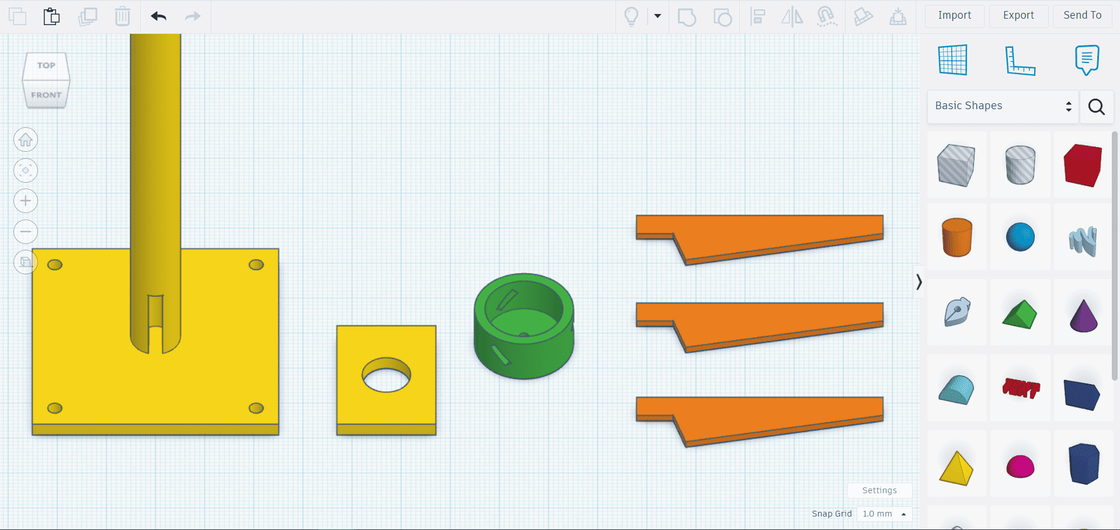Open the Notes tool
This screenshot has height=530, width=1120.
coord(1086,60)
